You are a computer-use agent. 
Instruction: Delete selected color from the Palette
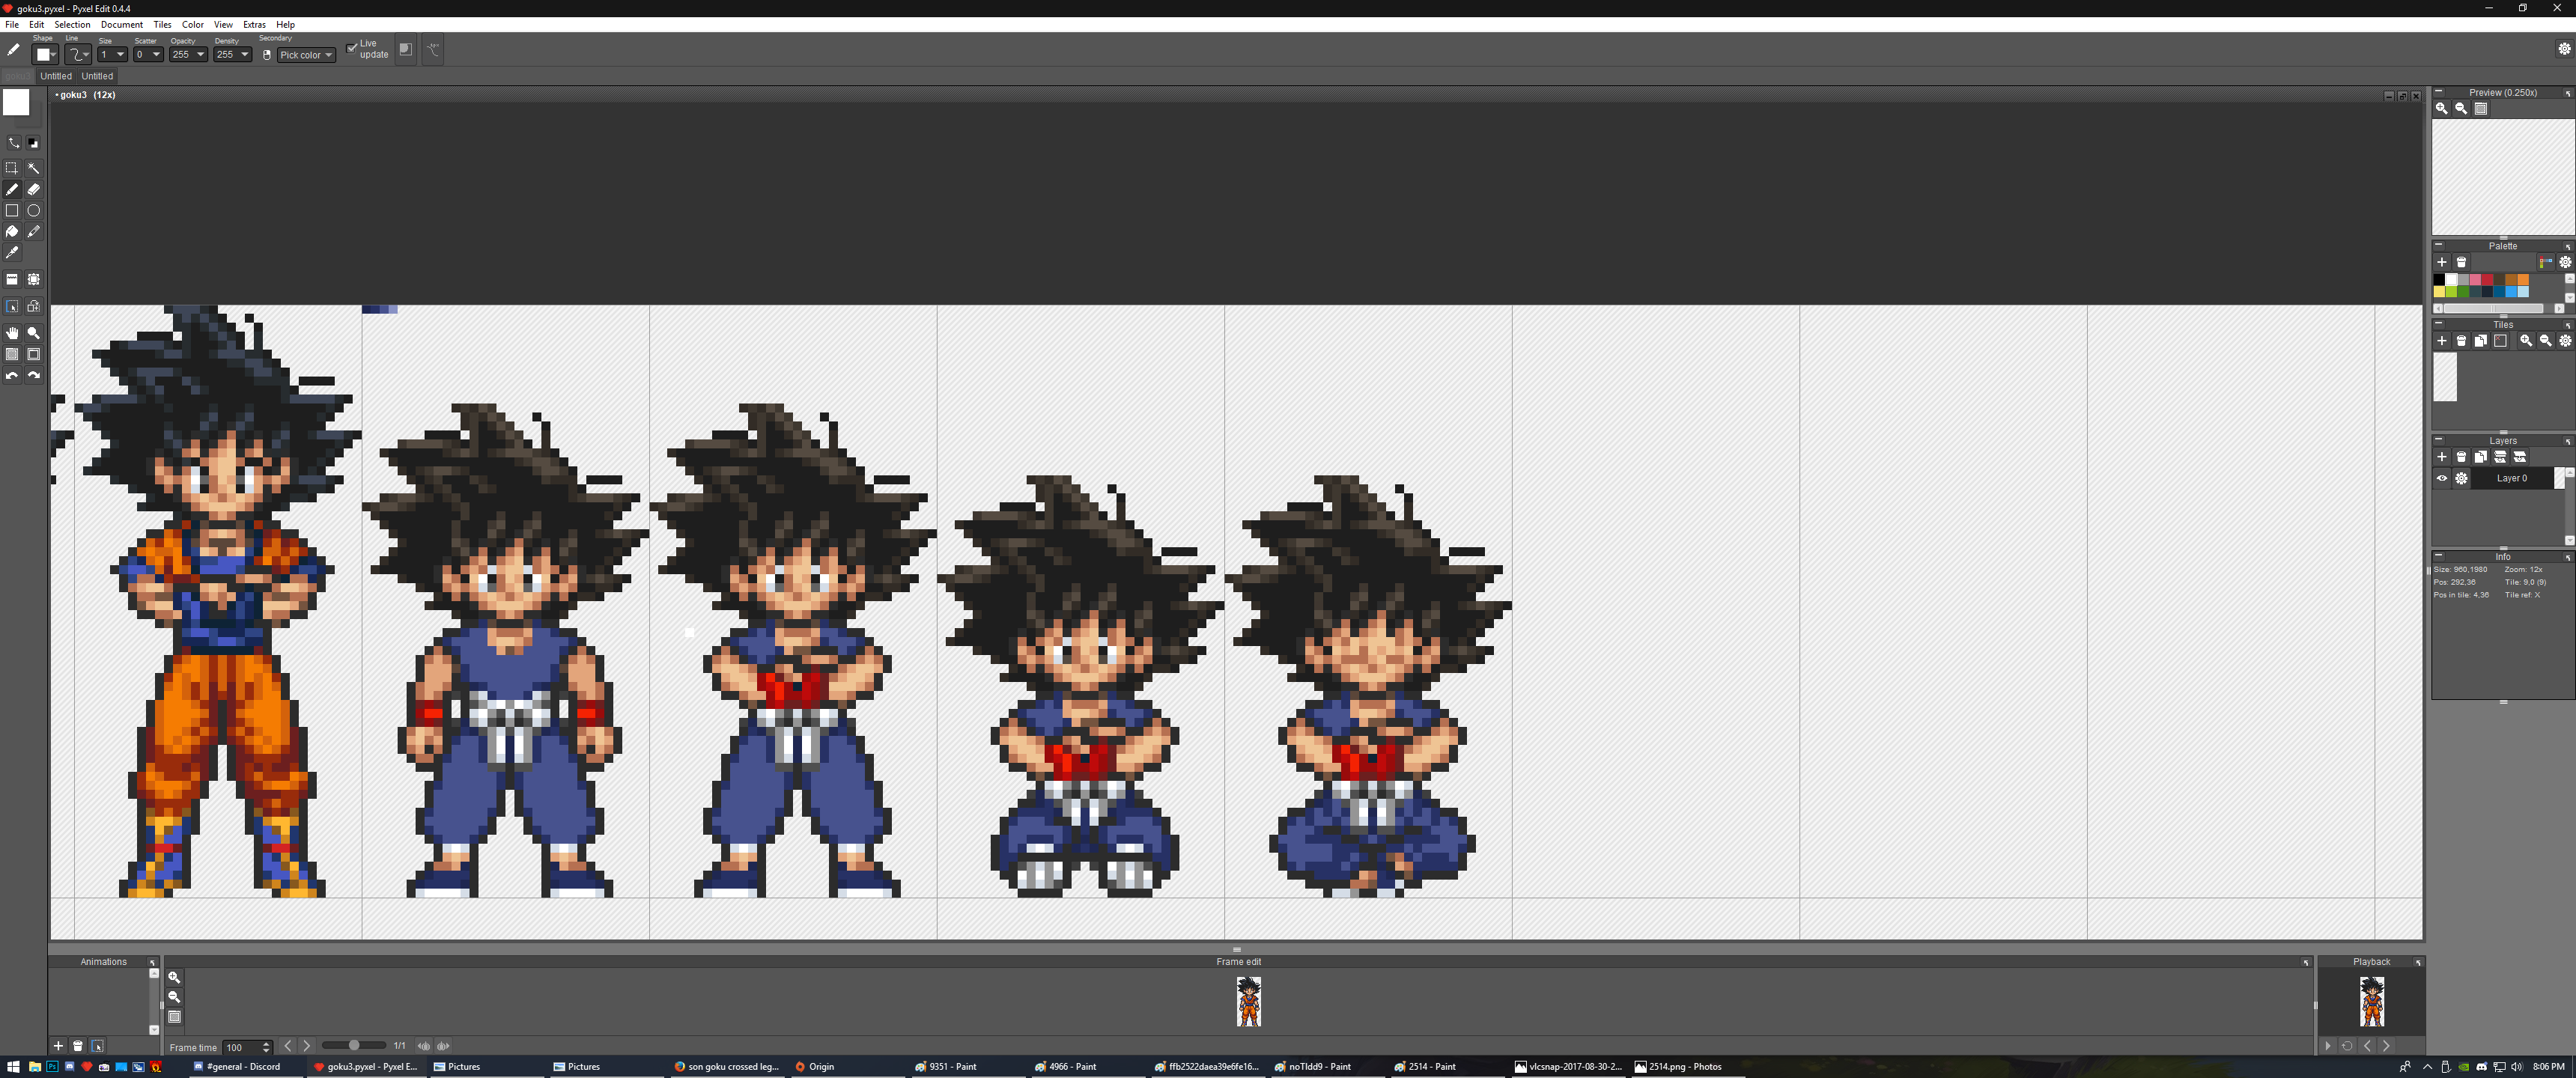(2461, 262)
